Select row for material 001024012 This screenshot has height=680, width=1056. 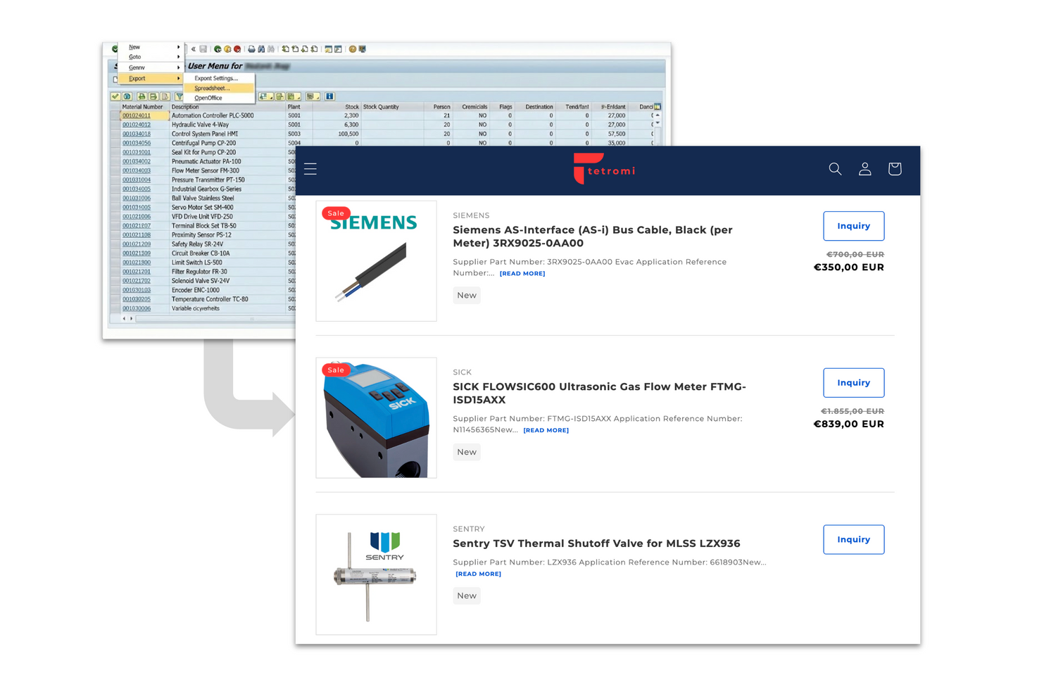(x=137, y=125)
